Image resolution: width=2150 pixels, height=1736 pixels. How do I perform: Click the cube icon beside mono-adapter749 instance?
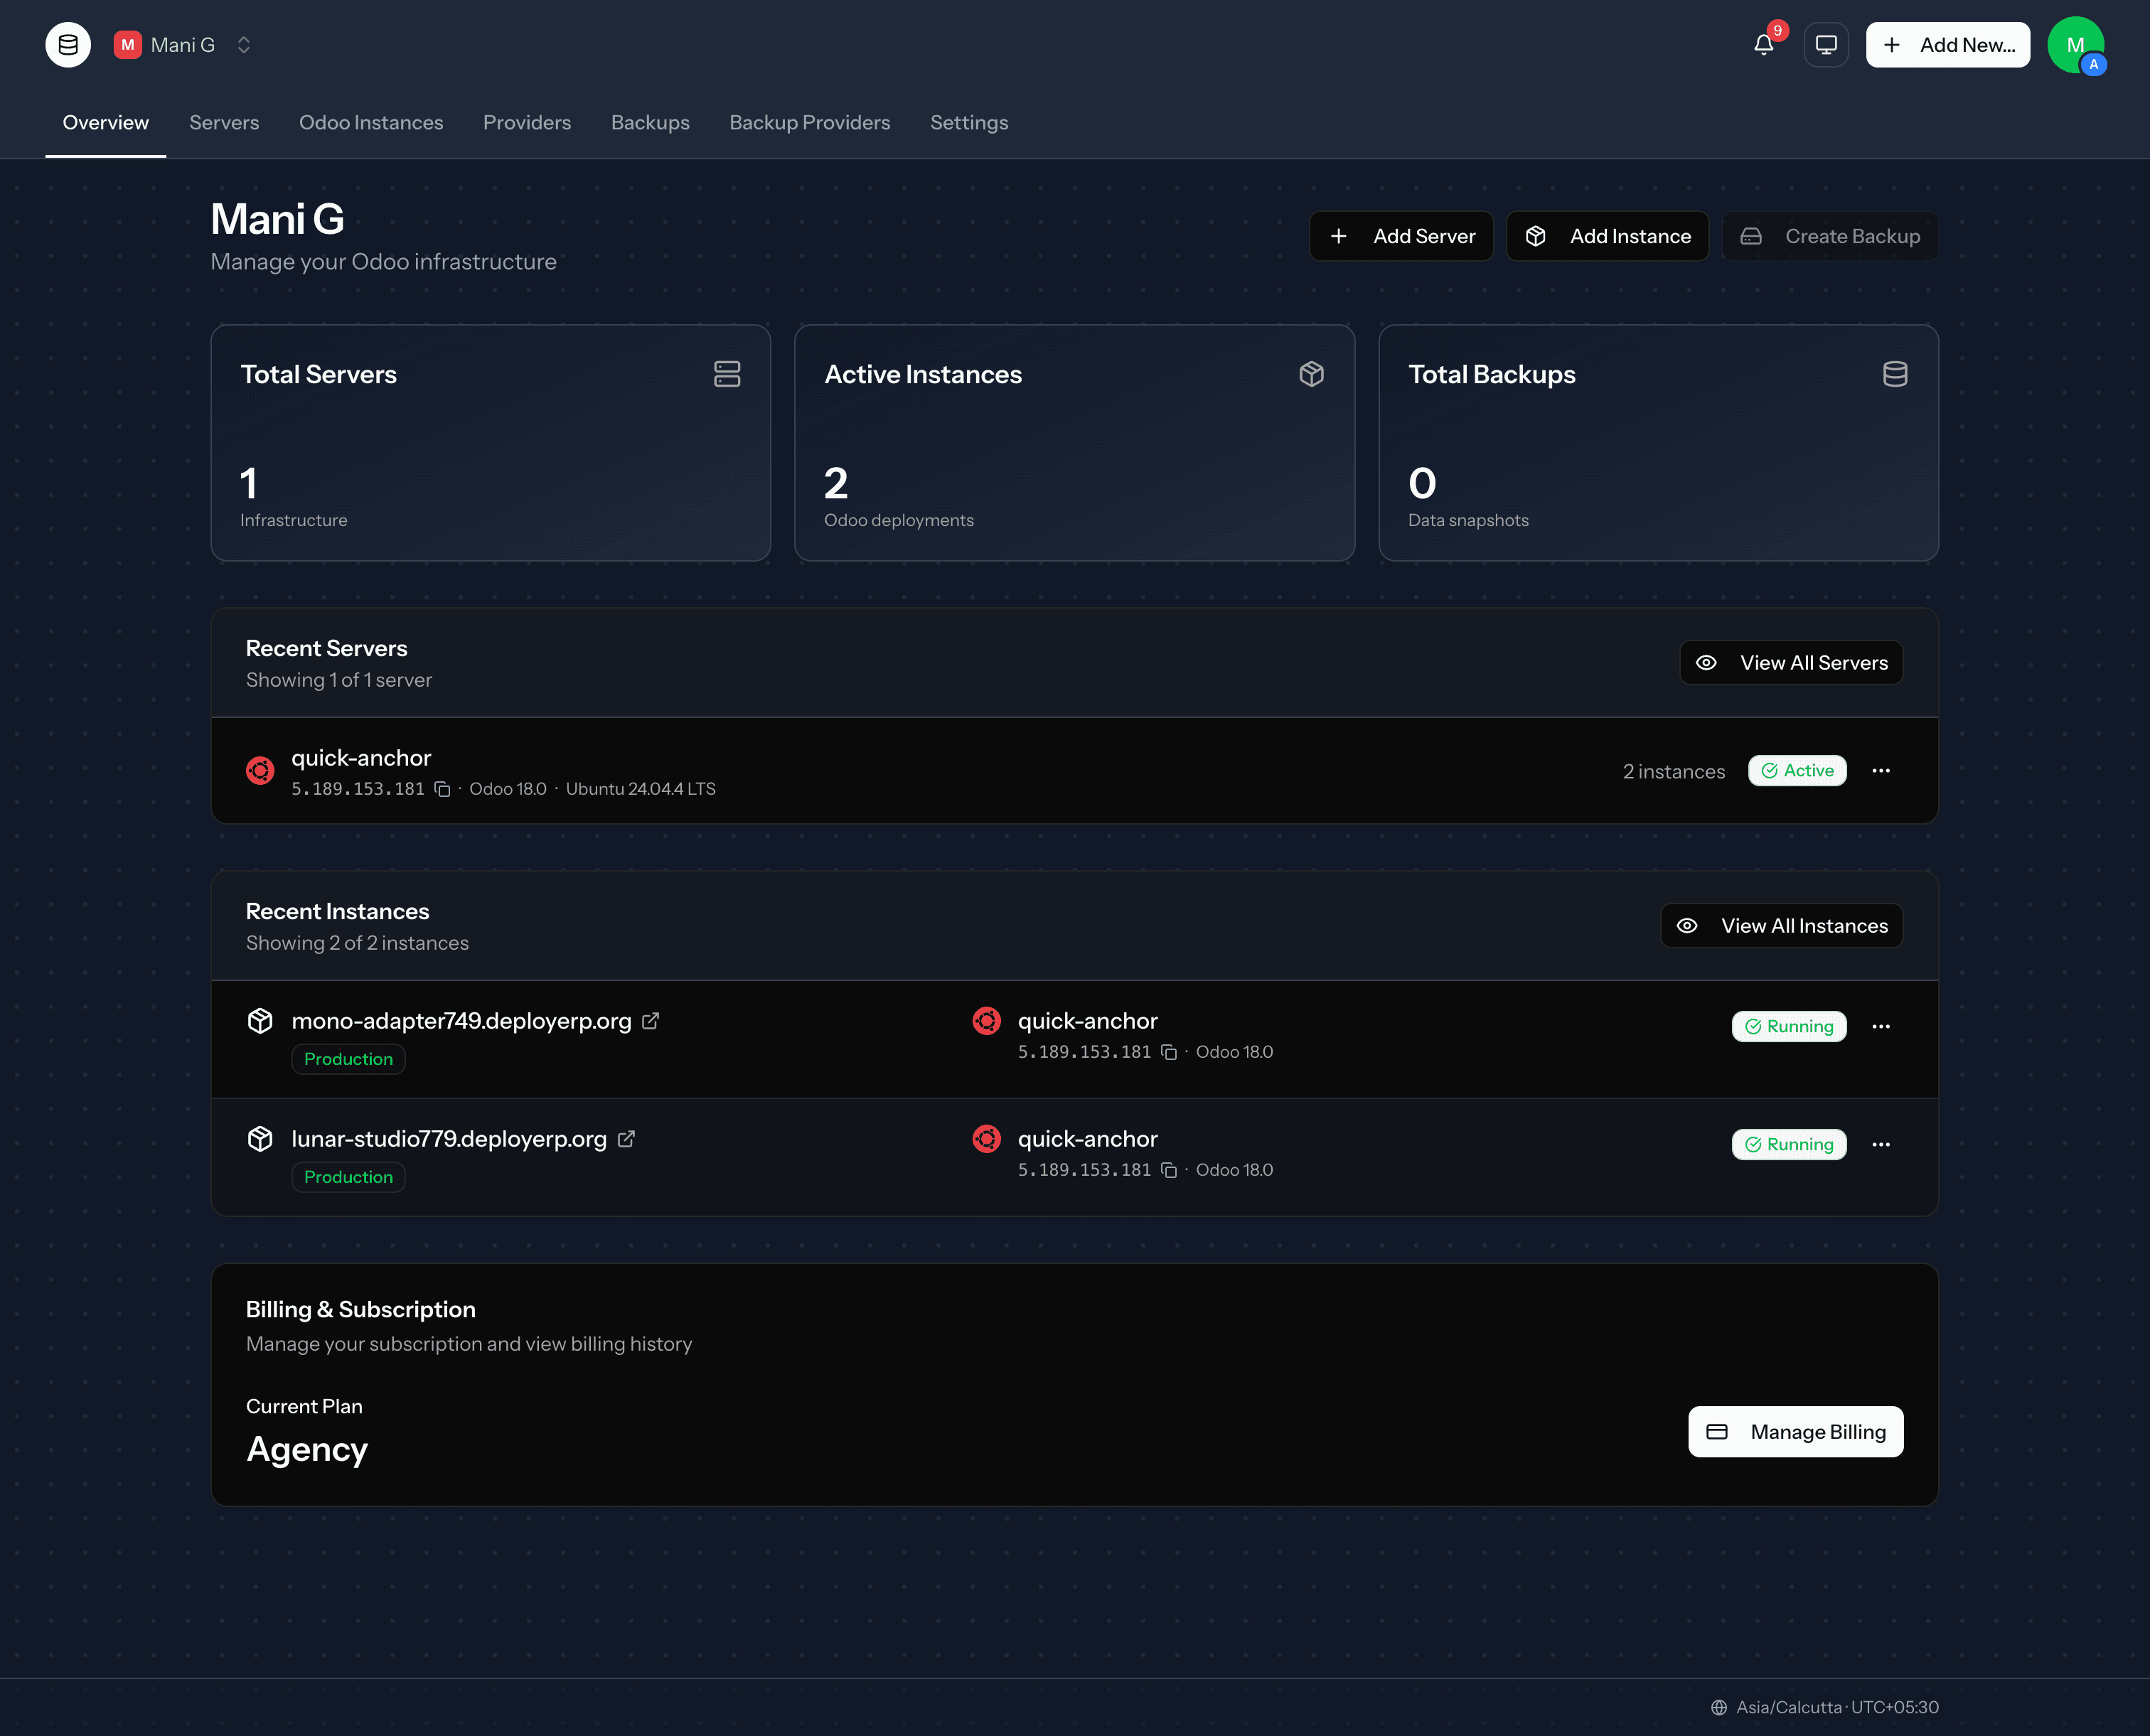[260, 1021]
